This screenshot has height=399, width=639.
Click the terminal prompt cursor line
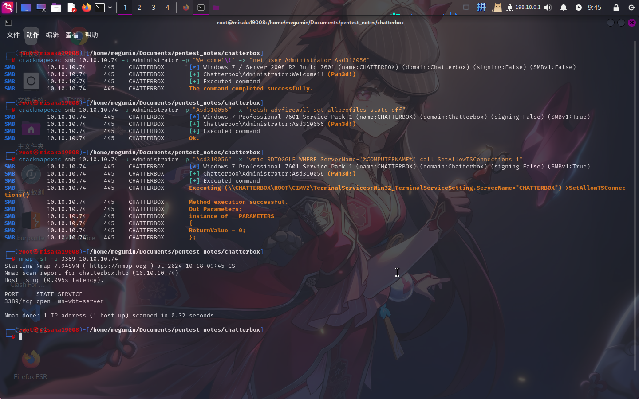coord(20,337)
